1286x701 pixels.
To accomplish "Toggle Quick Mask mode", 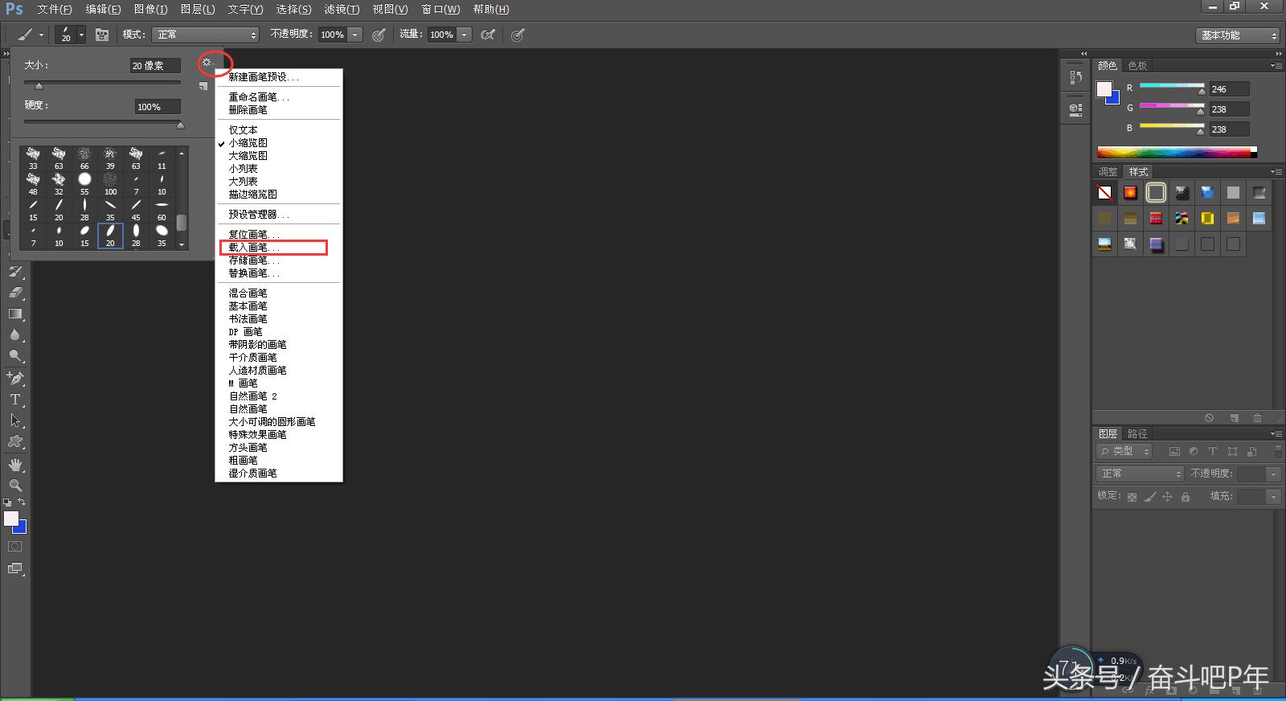I will click(14, 547).
